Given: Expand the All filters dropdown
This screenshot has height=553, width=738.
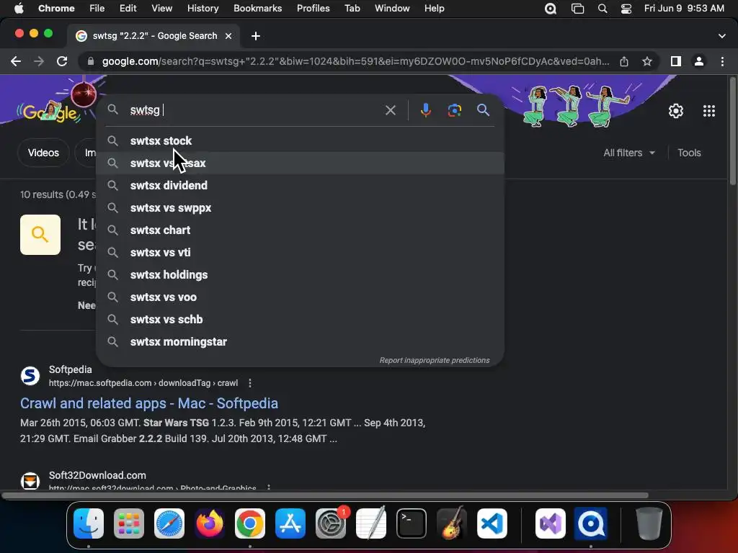Looking at the screenshot, I should [628, 153].
